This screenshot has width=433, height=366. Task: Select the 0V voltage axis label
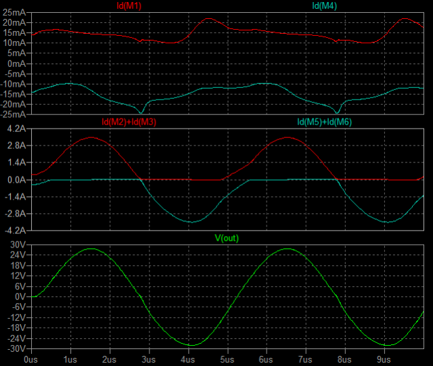tap(20, 296)
